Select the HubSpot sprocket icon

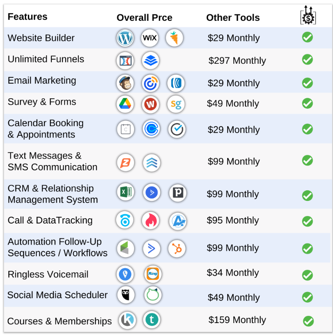point(177,249)
